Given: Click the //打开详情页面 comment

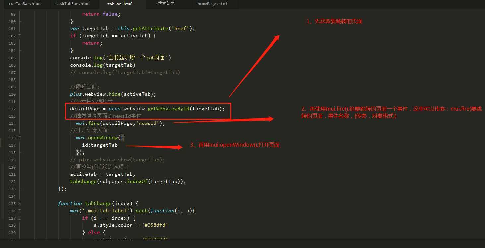Looking at the screenshot, I should coord(89,130).
